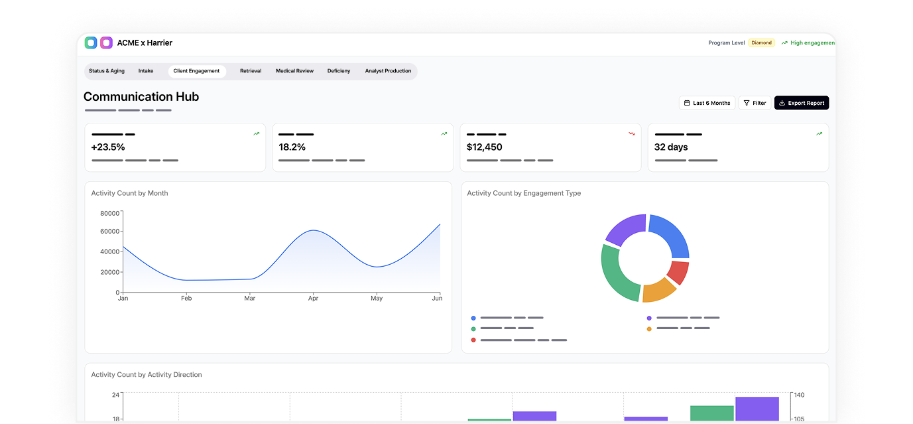Click the green trend arrow on 18.2% card
The image size is (913, 424).
(x=444, y=133)
